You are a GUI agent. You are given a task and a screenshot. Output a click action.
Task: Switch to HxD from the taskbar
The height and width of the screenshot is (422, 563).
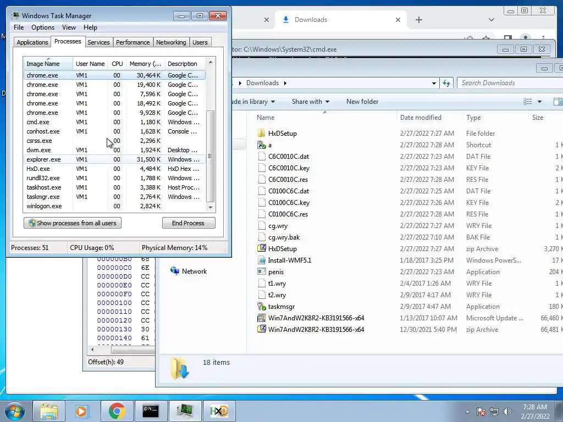pos(219,411)
